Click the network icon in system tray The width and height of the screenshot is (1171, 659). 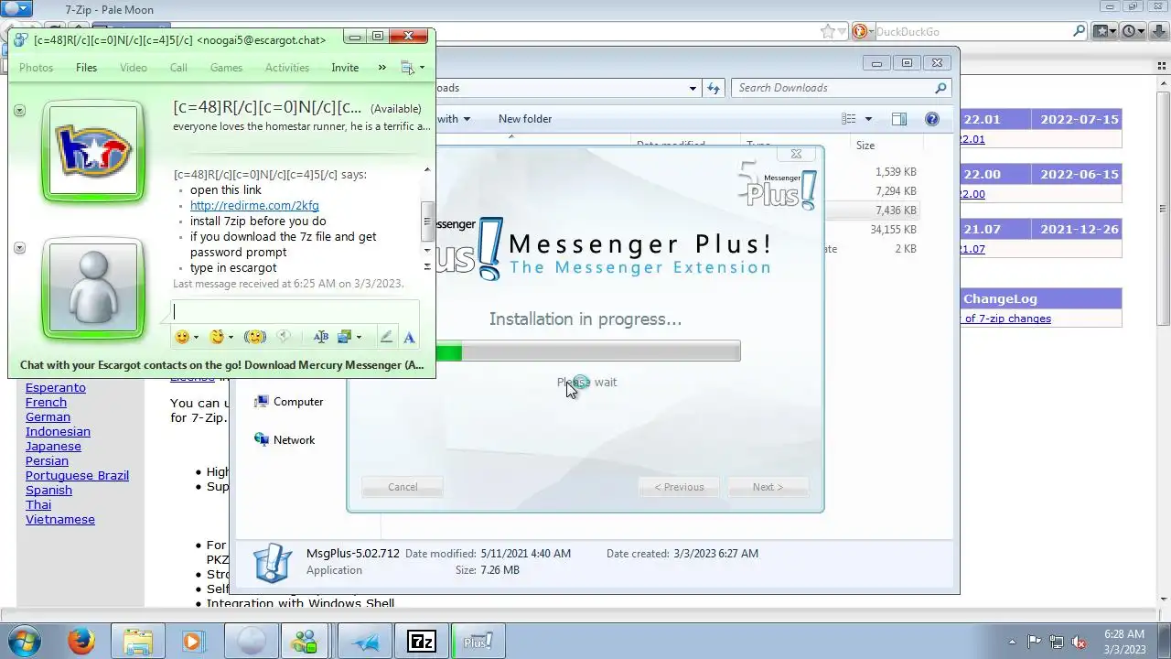click(x=1057, y=642)
